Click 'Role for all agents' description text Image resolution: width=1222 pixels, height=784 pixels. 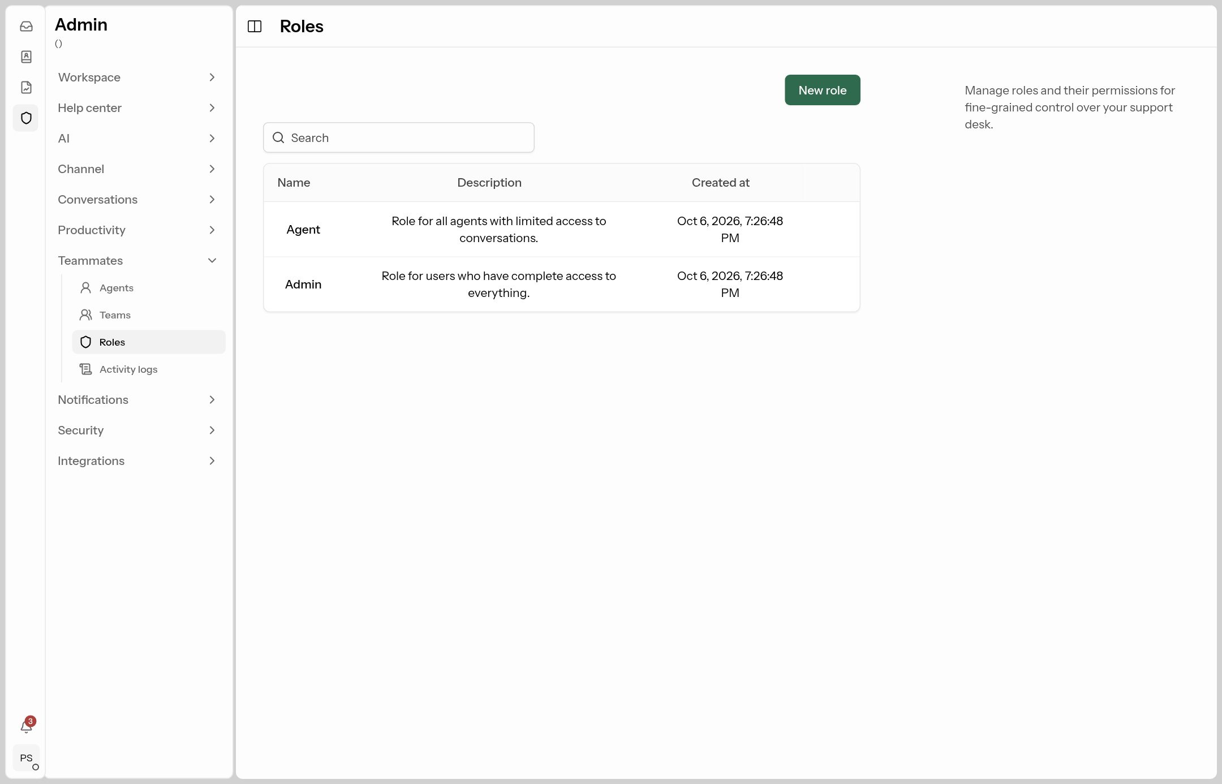tap(498, 230)
